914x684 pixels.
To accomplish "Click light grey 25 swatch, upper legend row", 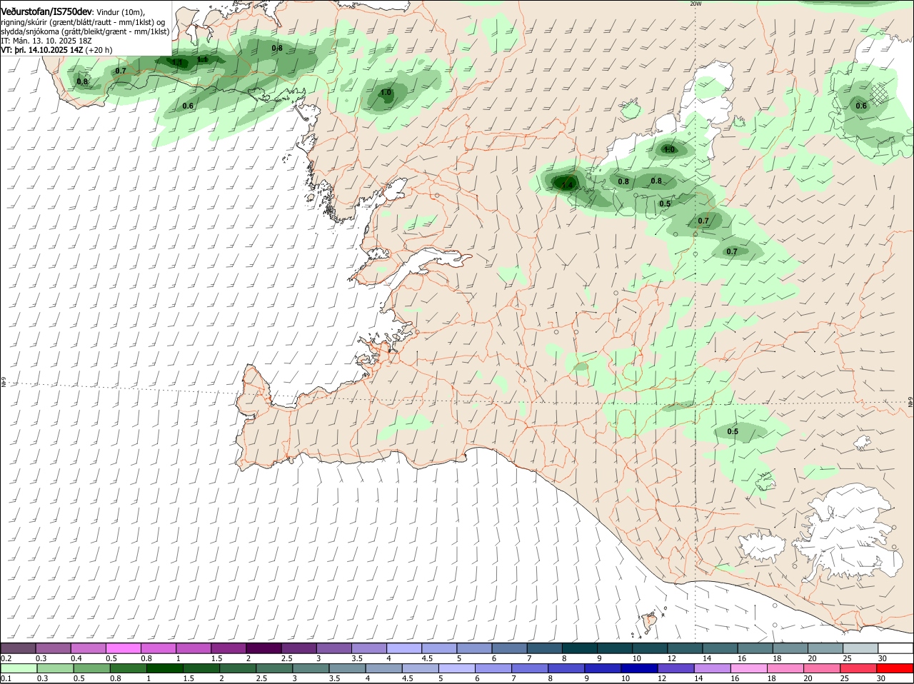I will point(860,648).
